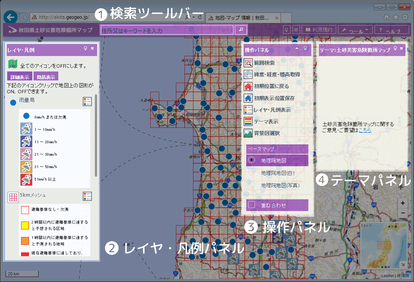Click the legend panel scrollbar

coord(96,136)
